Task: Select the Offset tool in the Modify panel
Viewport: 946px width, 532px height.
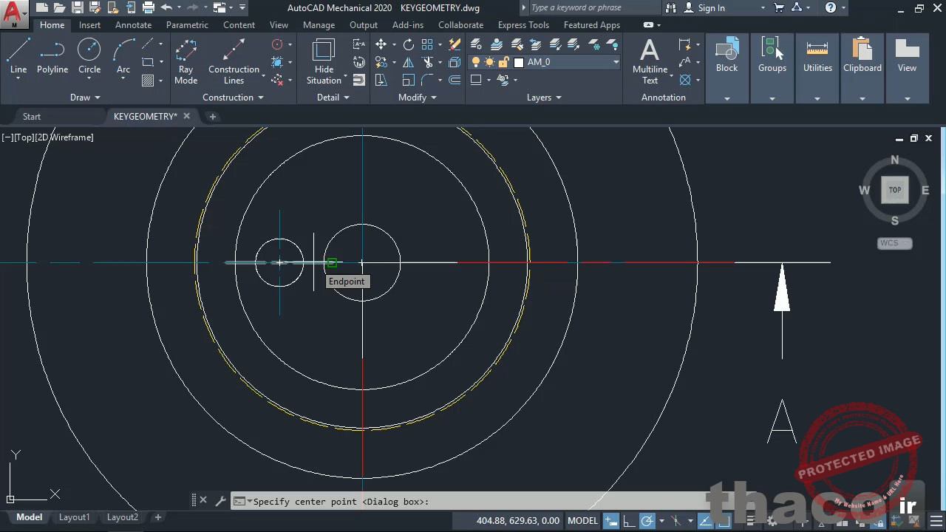Action: [x=455, y=80]
